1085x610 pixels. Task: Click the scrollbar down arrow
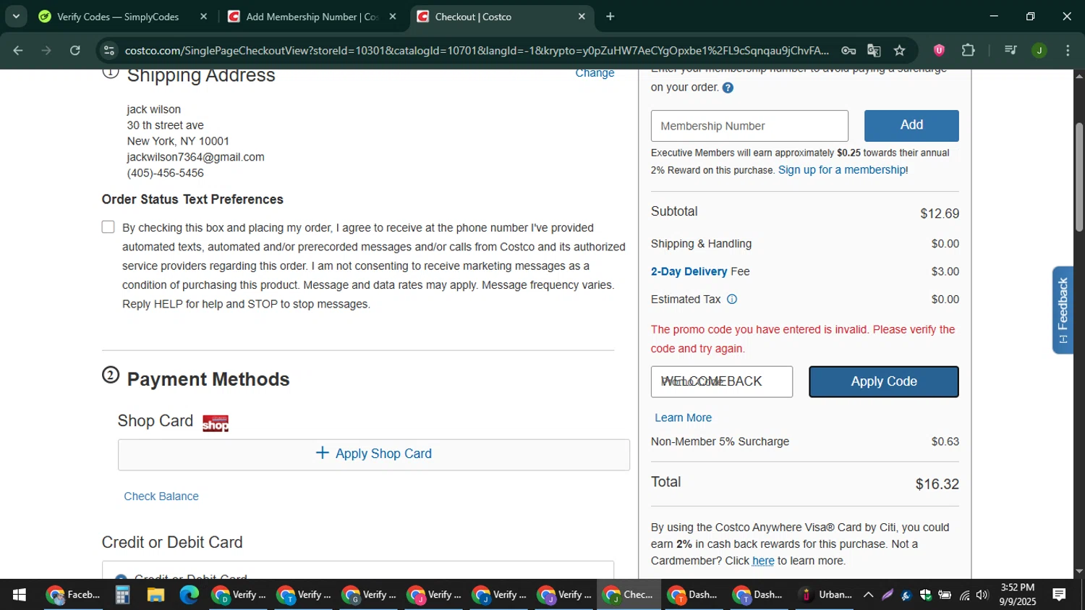[1079, 572]
